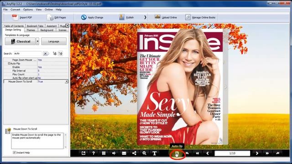Click the Publish toolbar button
This screenshot has width=292, height=164.
point(127,17)
